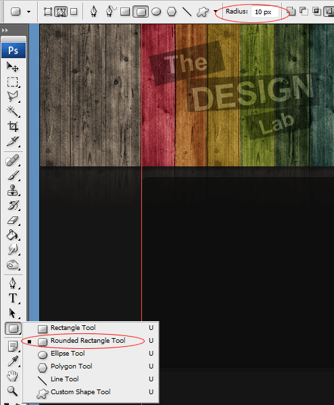Choose Ellipse shape in options bar
The height and width of the screenshot is (405, 334).
156,11
